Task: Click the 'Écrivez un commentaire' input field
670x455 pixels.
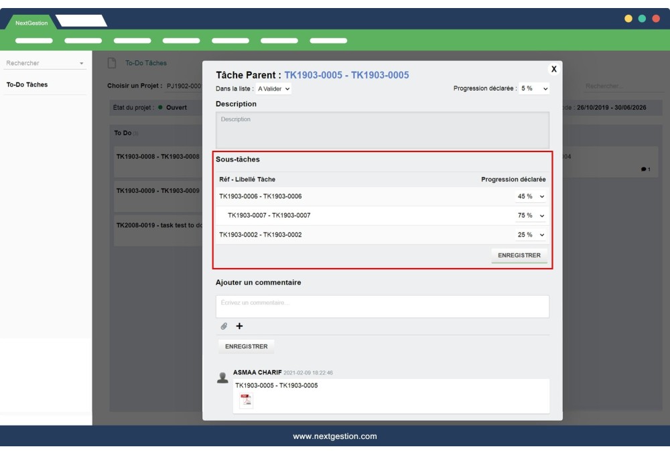Action: pos(382,306)
